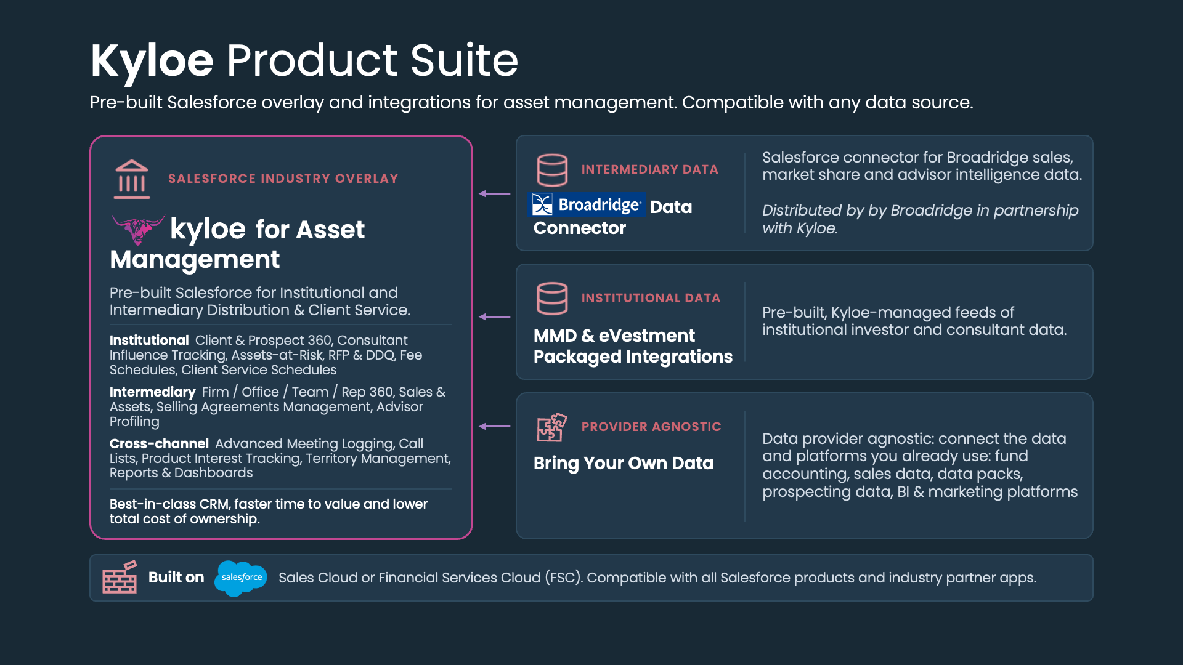Open the MMD & eVestment Packaged Integrations heading
1183x665 pixels.
point(633,346)
